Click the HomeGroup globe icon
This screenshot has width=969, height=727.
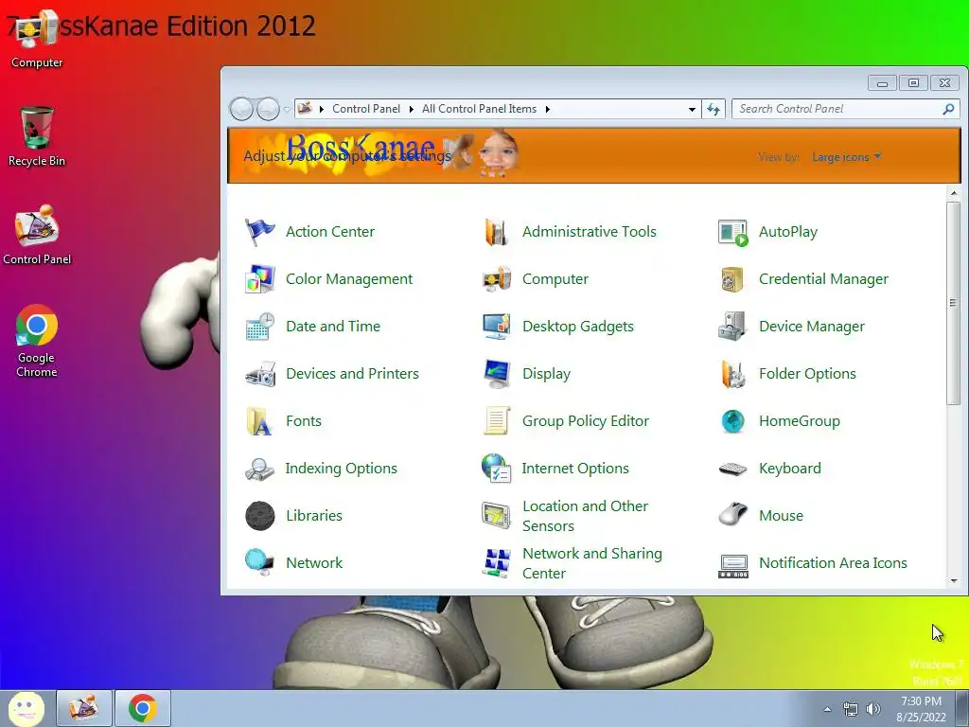(x=733, y=421)
